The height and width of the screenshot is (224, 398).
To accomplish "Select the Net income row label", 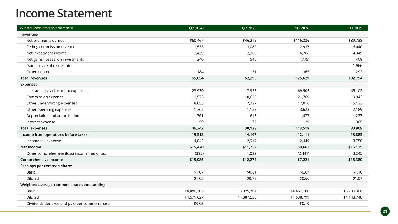I will click(31, 147).
